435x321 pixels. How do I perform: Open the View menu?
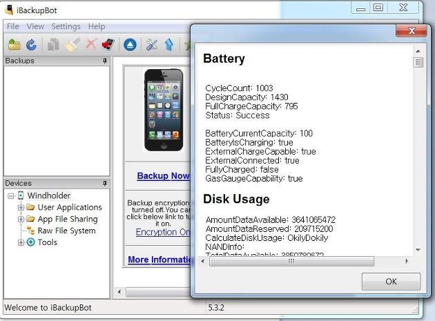pyautogui.click(x=35, y=26)
